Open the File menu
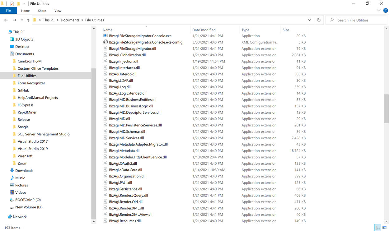This screenshot has width=389, height=231. tap(8, 10)
